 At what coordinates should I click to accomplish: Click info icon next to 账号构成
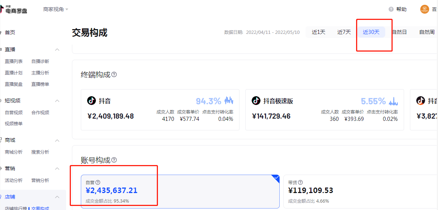pos(114,160)
